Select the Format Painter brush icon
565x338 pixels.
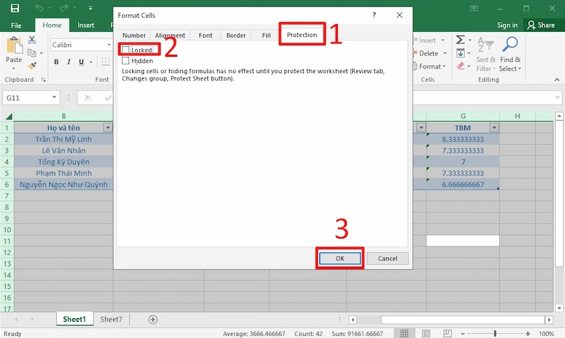(x=32, y=65)
